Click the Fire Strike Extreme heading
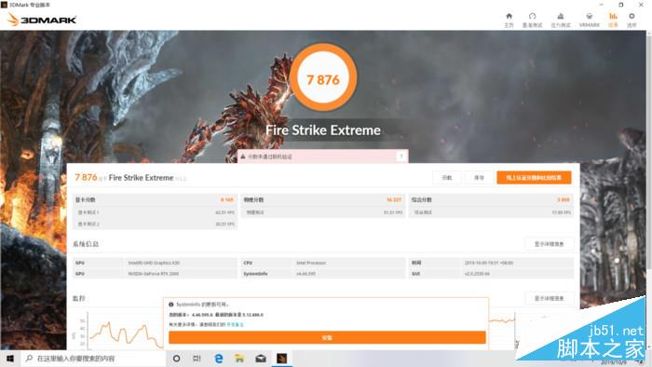 tap(323, 130)
